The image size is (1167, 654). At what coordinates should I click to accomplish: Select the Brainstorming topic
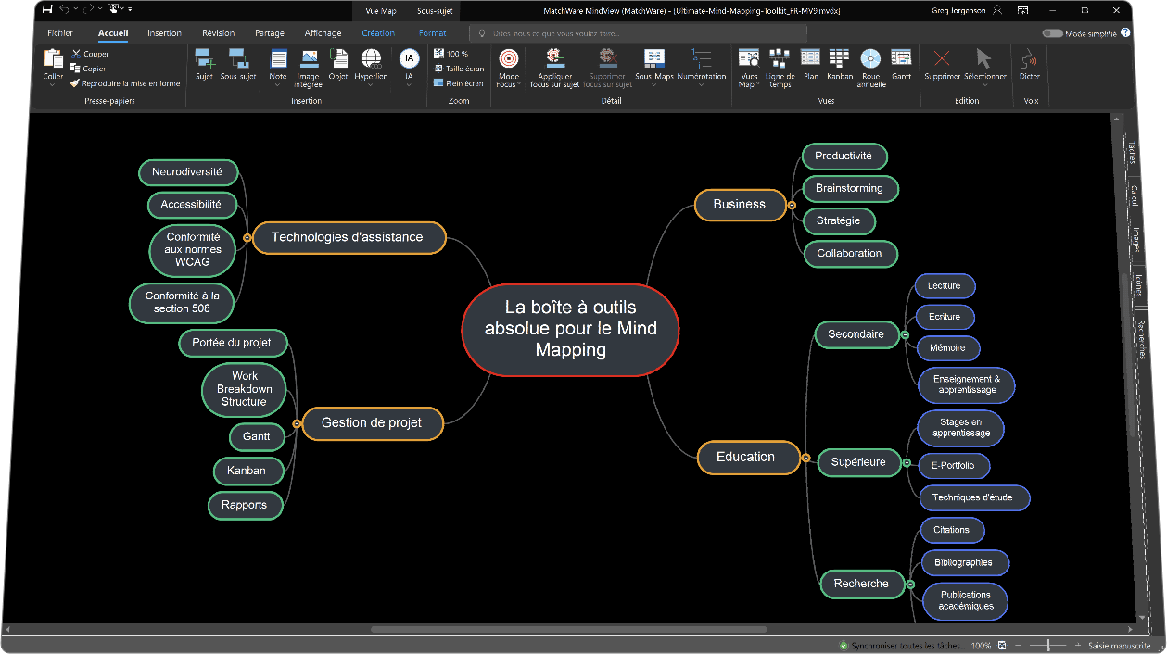(x=849, y=188)
